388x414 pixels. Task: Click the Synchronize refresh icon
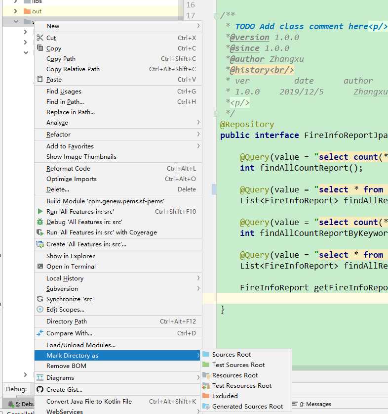click(x=40, y=299)
